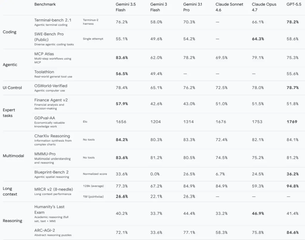Click the ARC-AGI-2 benchmark label
The width and height of the screenshot is (305, 240).
45,230
